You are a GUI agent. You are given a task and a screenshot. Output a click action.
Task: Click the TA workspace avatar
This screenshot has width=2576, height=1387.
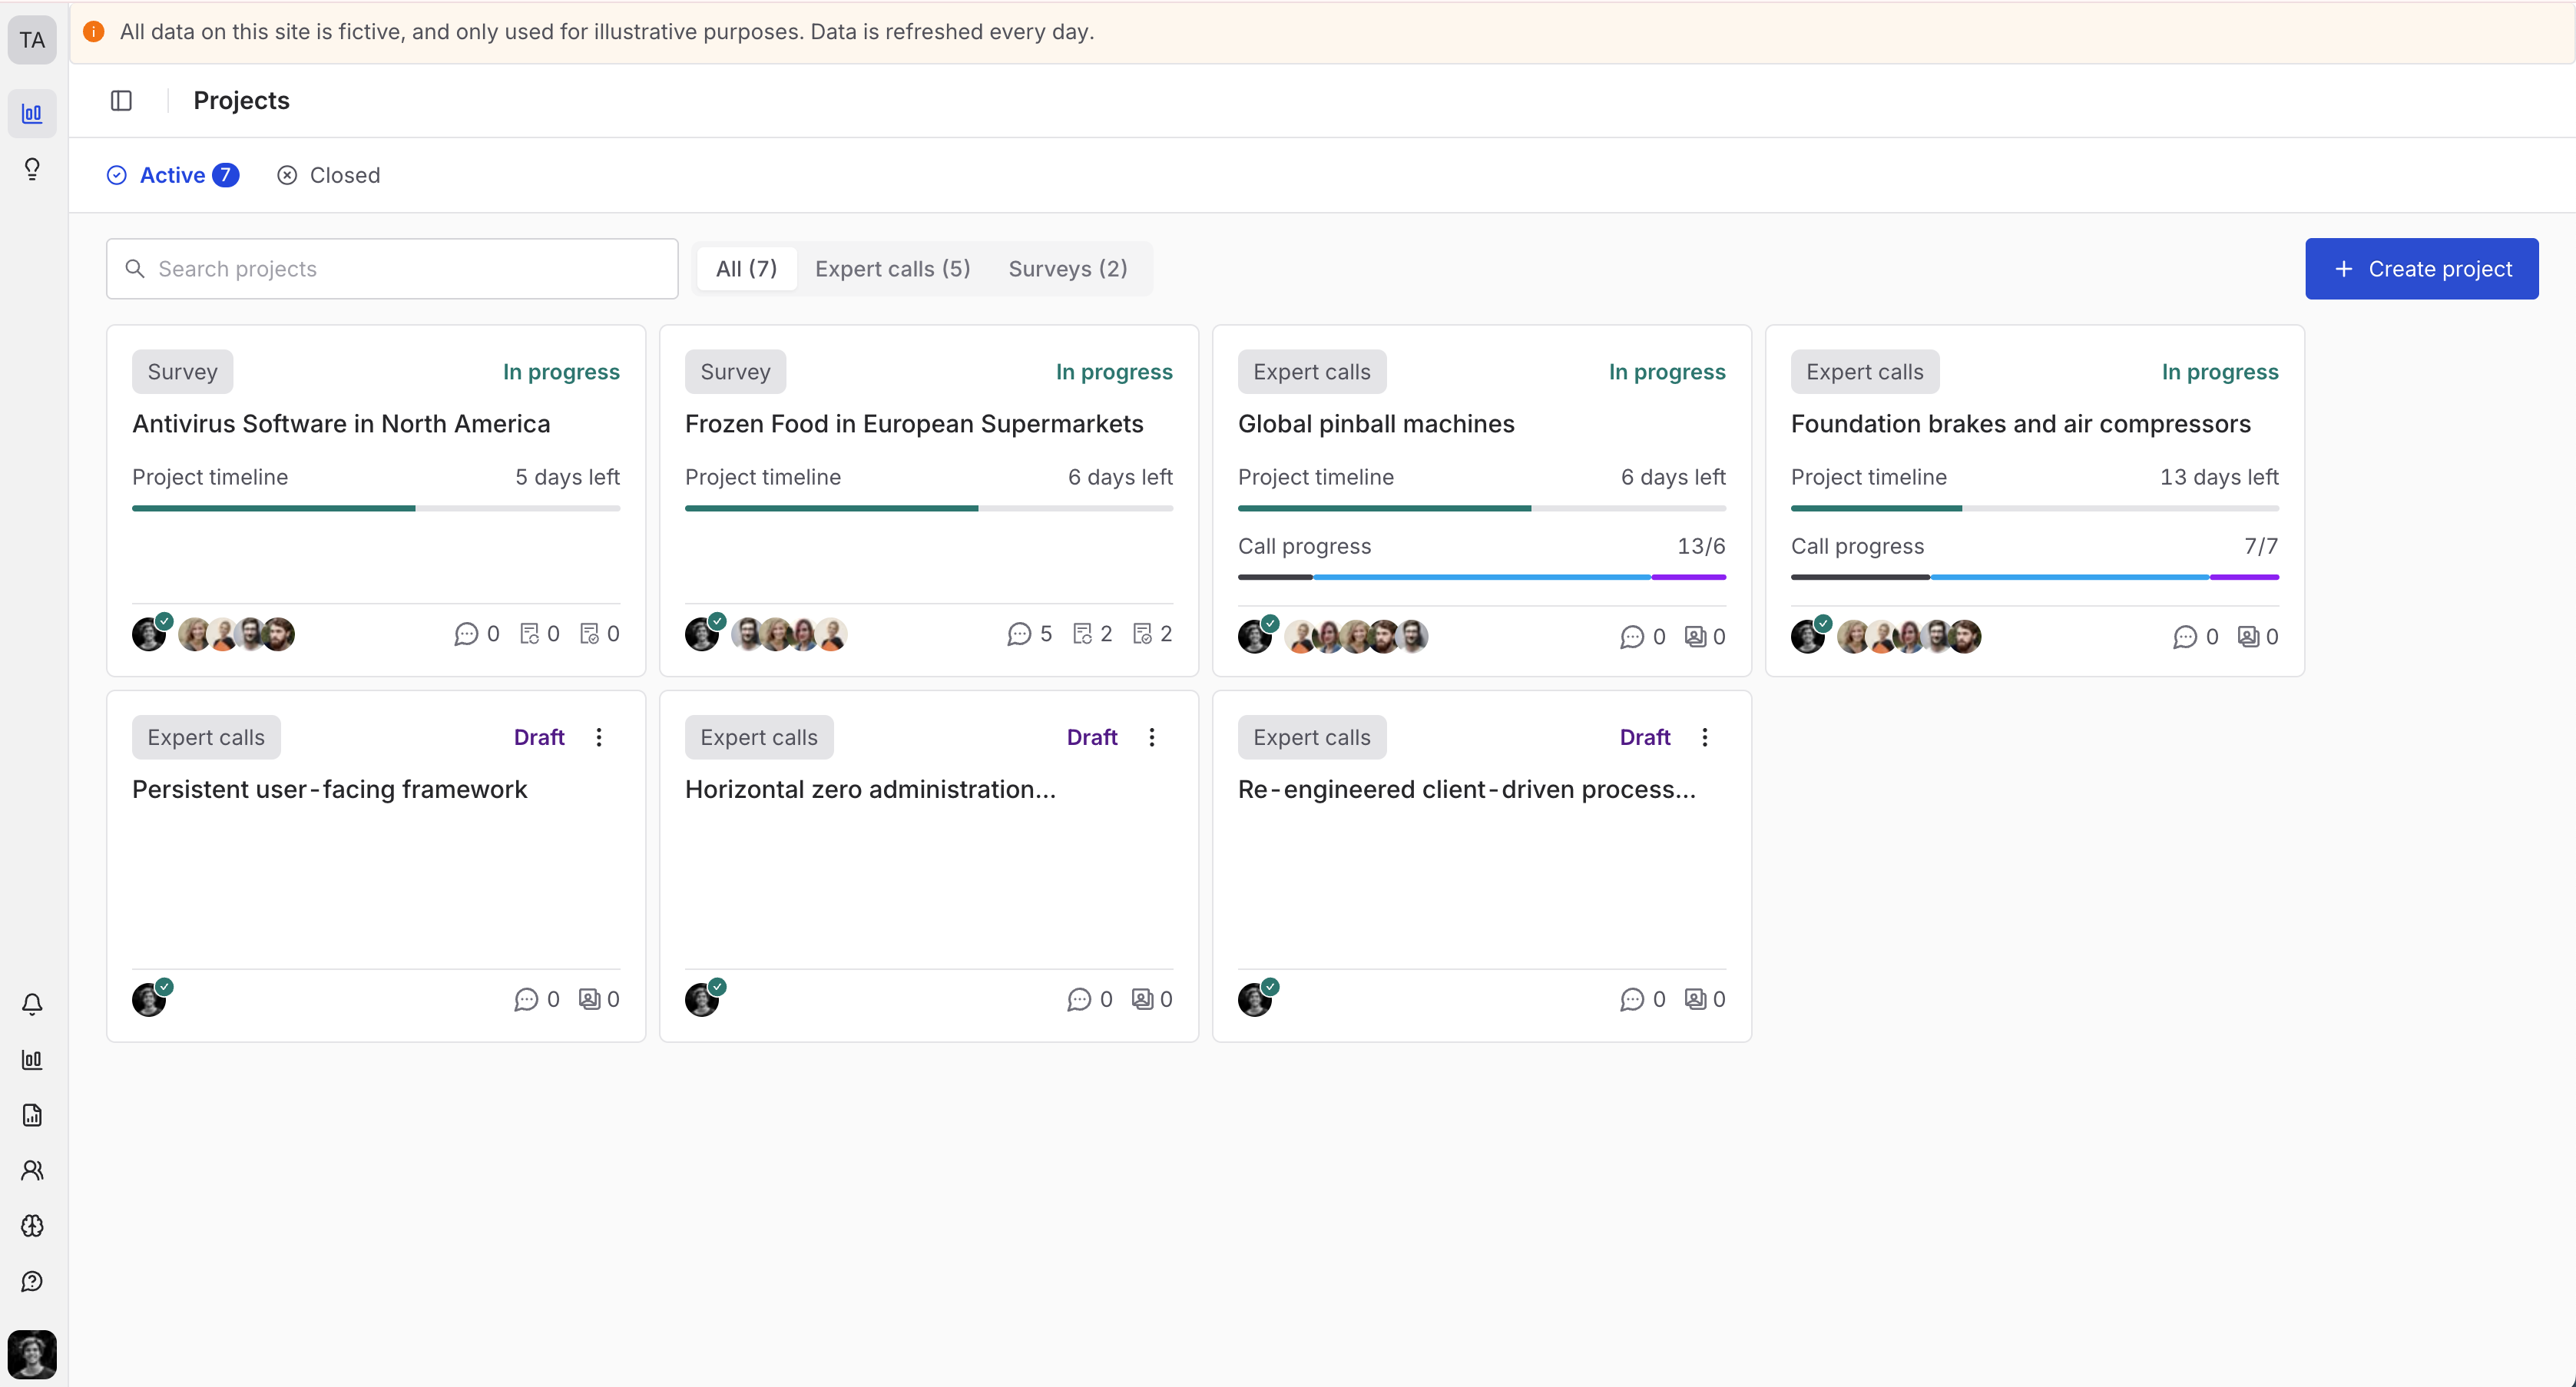(x=32, y=40)
